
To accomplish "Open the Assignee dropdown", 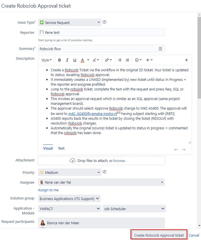I will tap(101, 182).
